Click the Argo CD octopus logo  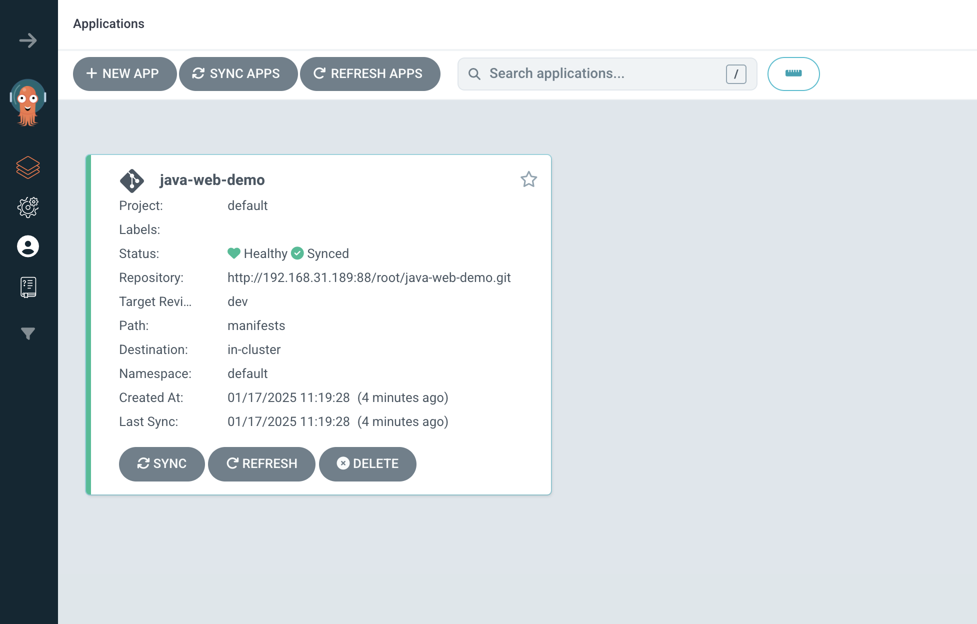point(28,102)
